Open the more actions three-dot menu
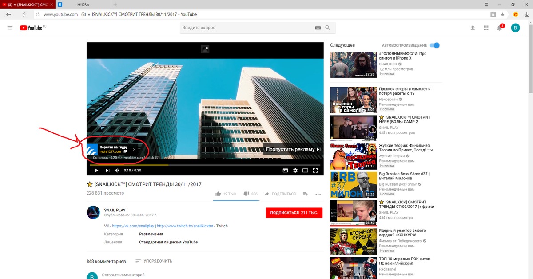 pyautogui.click(x=318, y=194)
